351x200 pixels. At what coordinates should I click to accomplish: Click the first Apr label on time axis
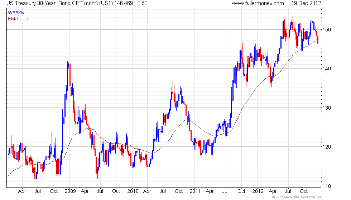pyautogui.click(x=22, y=191)
